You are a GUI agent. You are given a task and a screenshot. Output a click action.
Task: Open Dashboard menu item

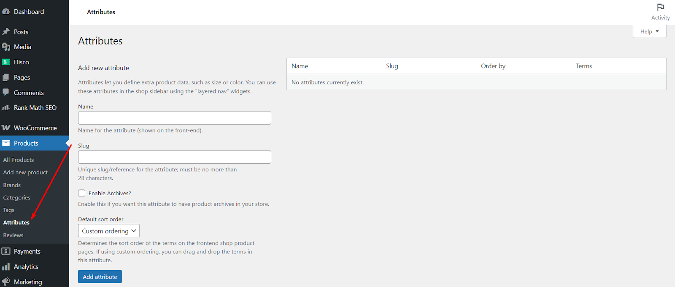coord(29,12)
